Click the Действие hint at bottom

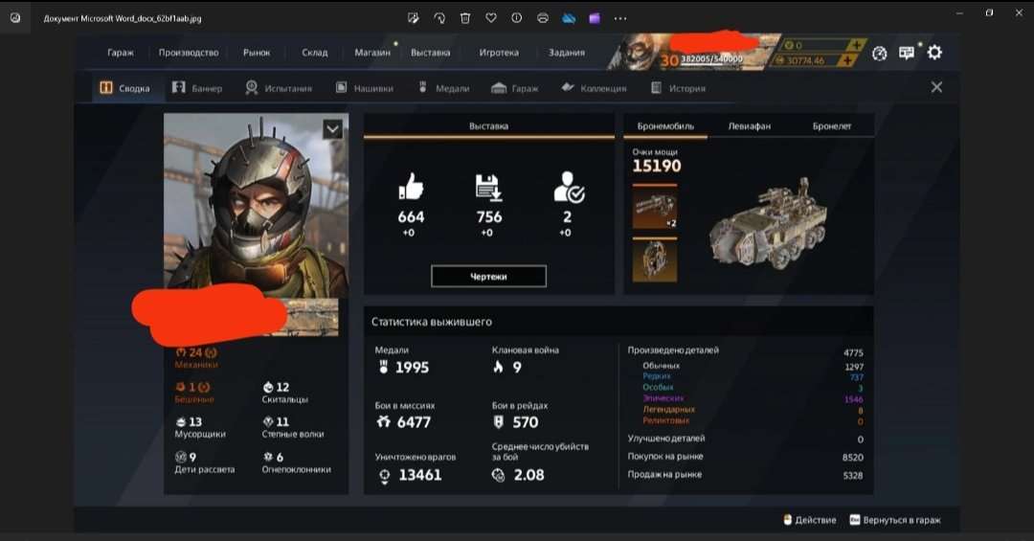[x=809, y=520]
